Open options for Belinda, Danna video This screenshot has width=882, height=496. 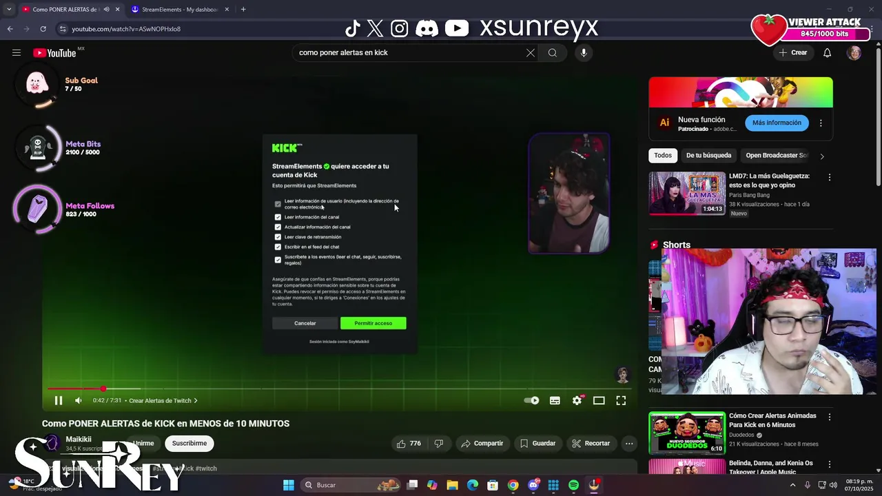(830, 464)
